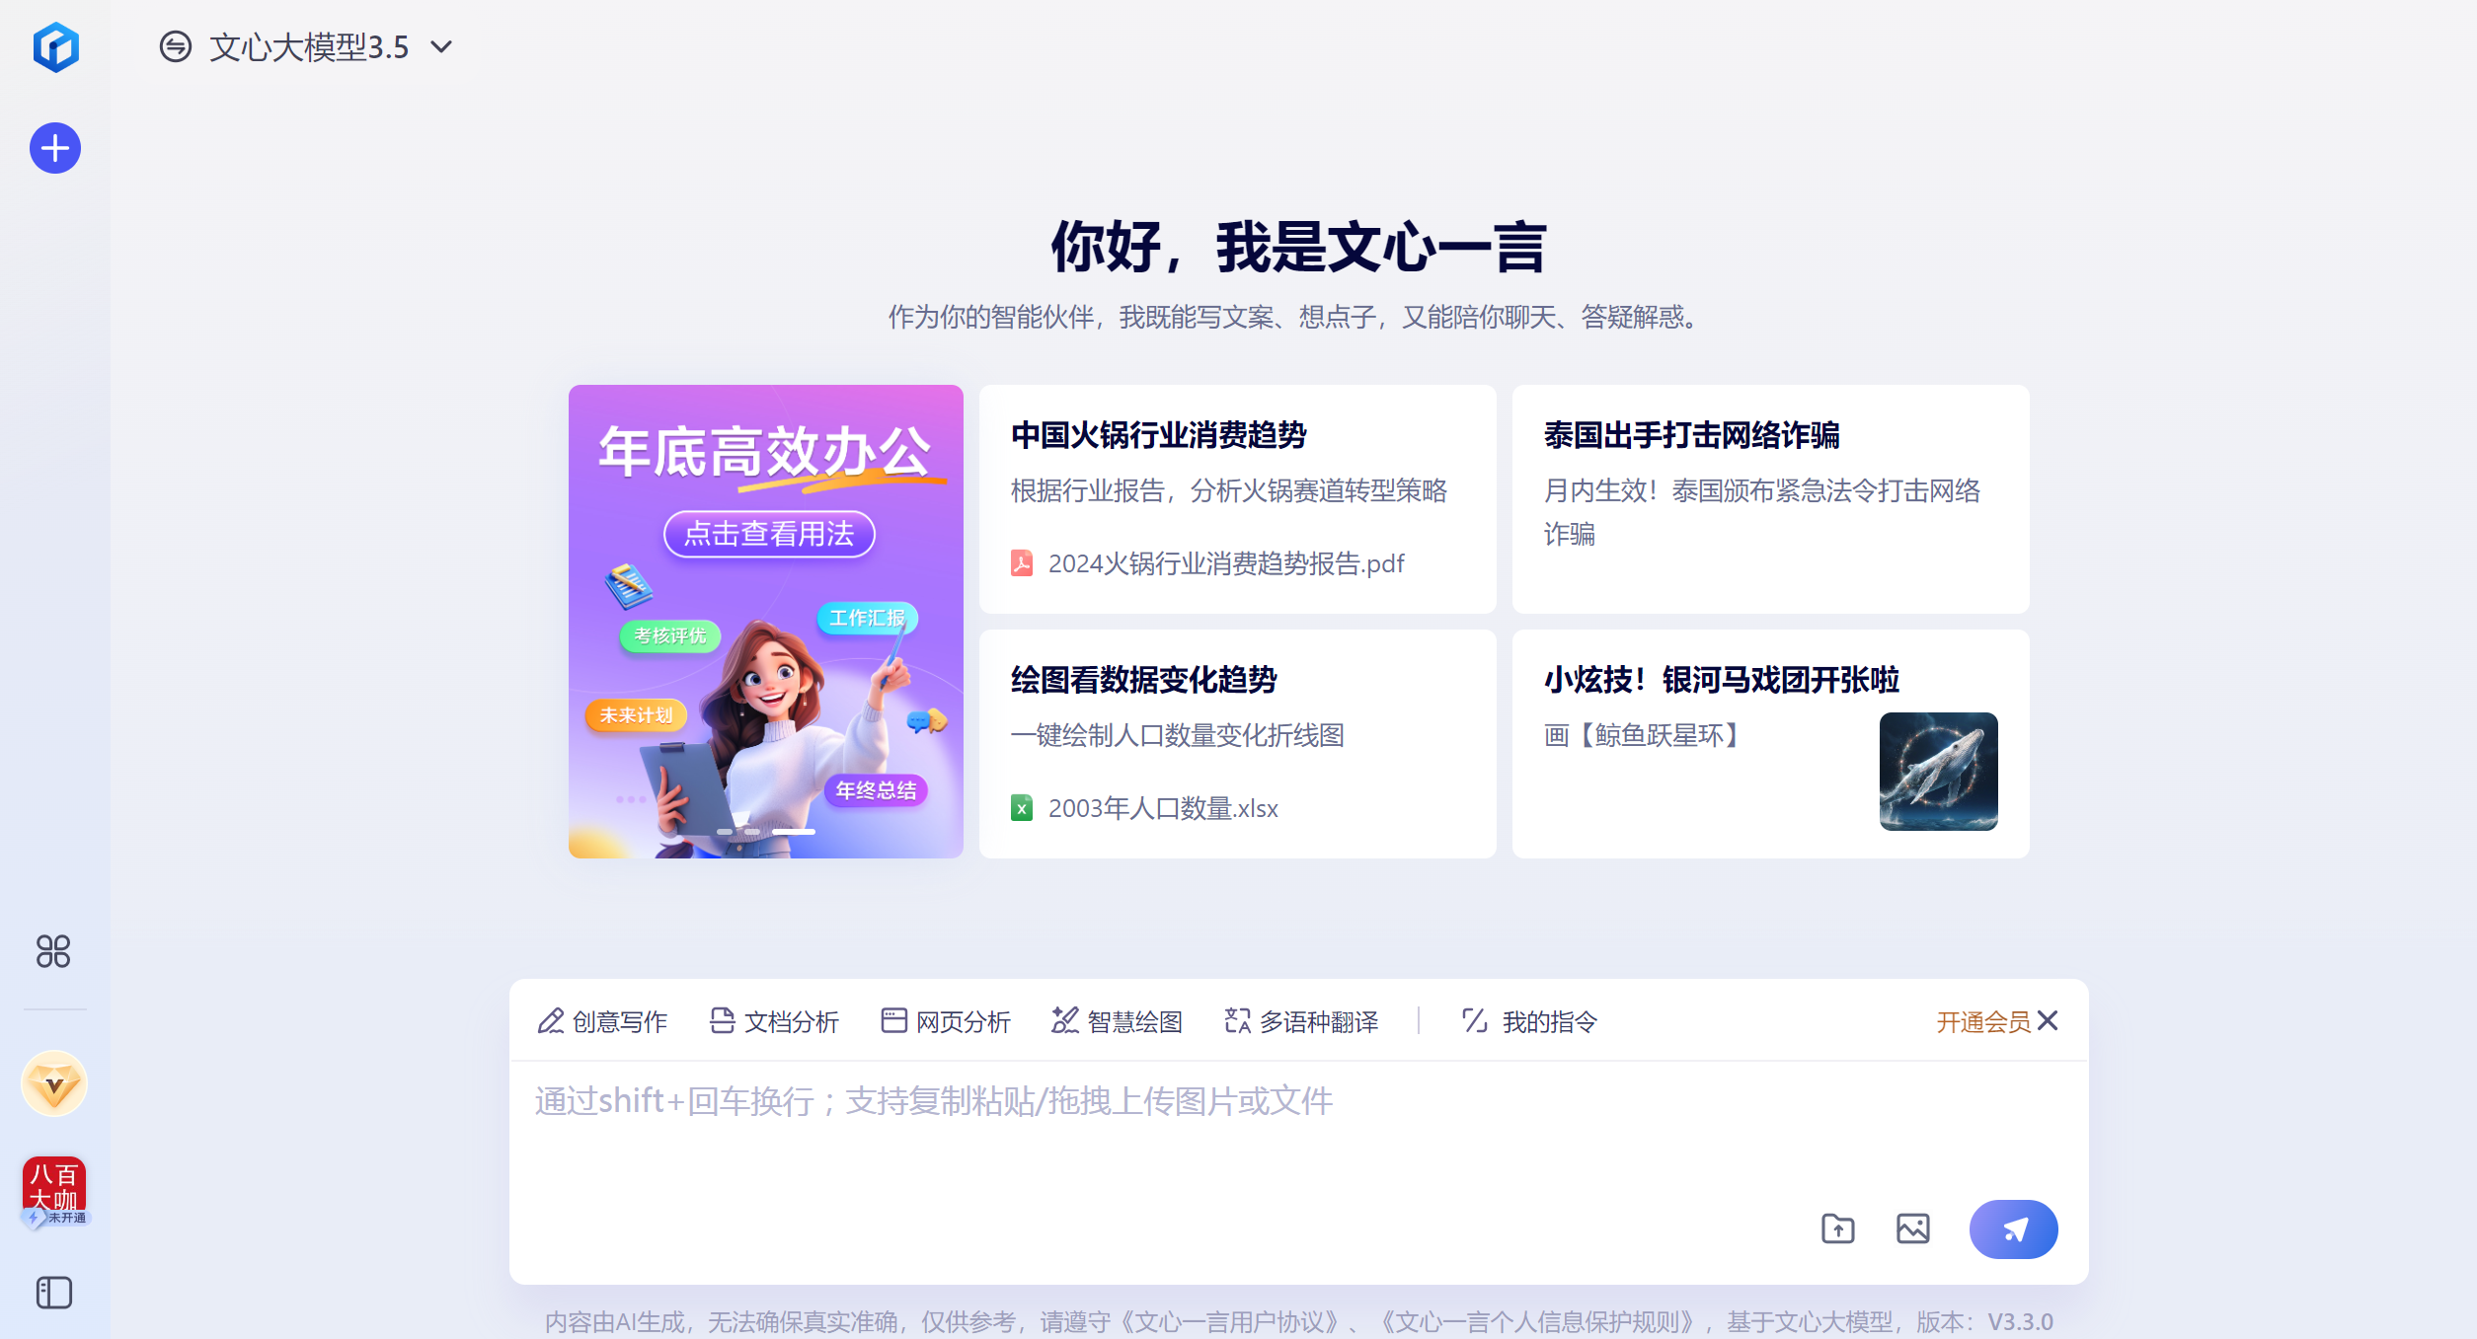Click the upload file icon

(1837, 1228)
